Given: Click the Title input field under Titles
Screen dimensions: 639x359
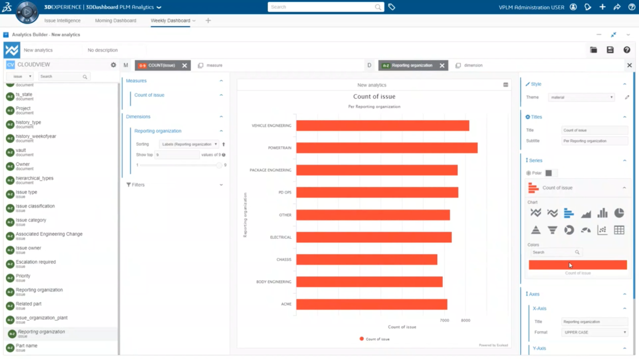Looking at the screenshot, I should click(x=595, y=130).
